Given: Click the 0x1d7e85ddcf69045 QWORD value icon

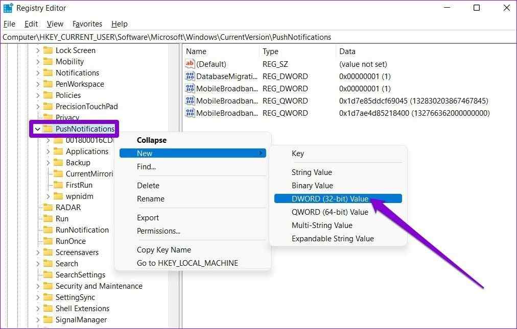Looking at the screenshot, I should click(x=190, y=100).
